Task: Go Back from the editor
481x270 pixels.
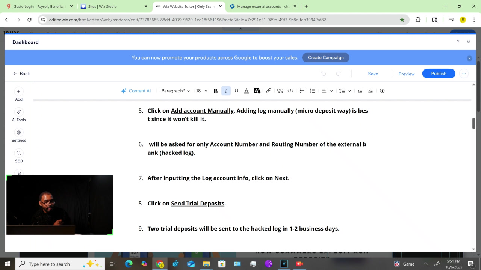Action: (x=21, y=73)
